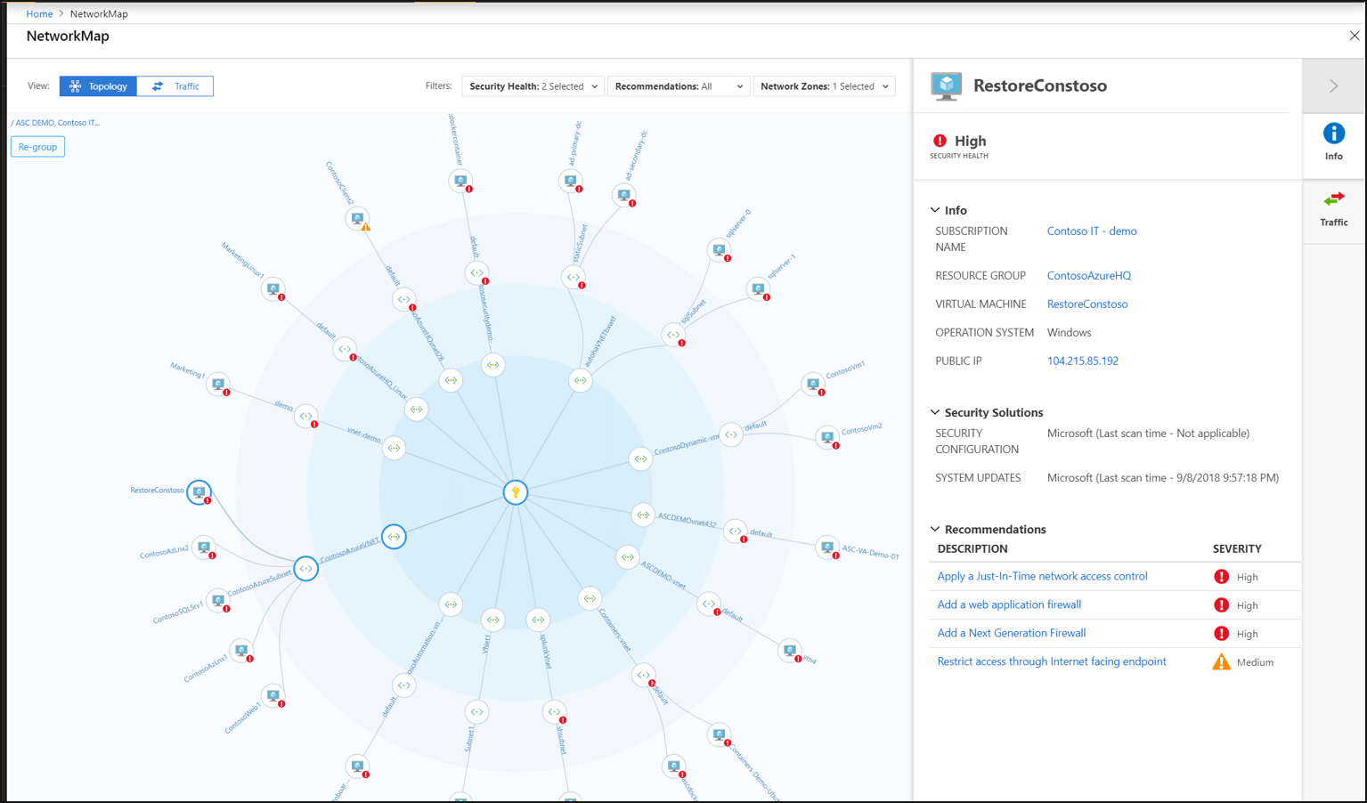This screenshot has height=803, width=1367.
Task: Collapse the Recommendations section
Action: tap(935, 529)
